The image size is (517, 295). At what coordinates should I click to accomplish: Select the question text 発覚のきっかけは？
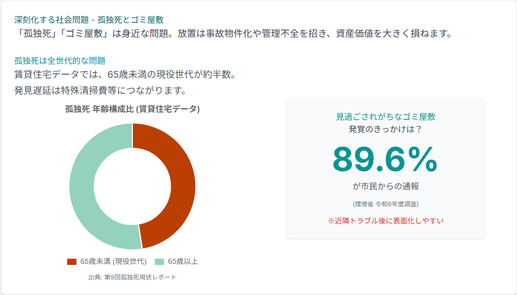click(385, 129)
